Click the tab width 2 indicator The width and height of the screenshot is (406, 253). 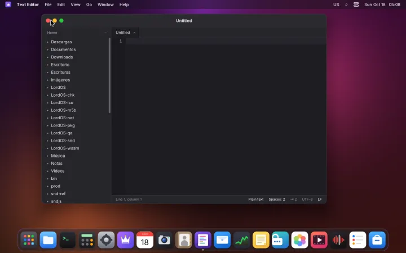click(x=293, y=199)
